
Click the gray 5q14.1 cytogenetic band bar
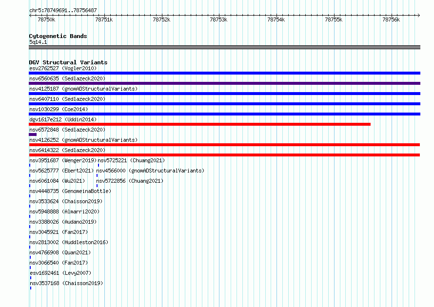point(224,47)
